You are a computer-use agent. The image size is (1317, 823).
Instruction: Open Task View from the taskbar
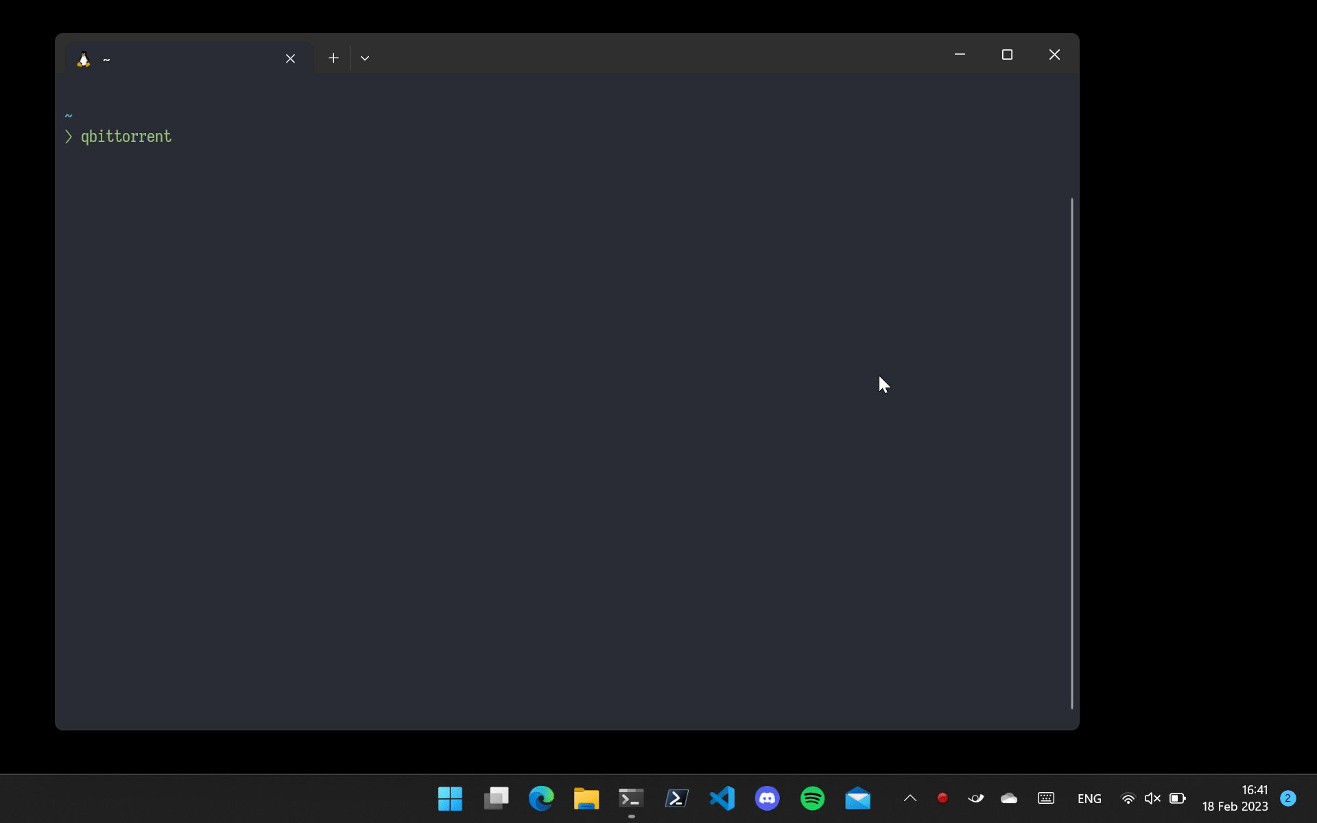click(x=496, y=798)
